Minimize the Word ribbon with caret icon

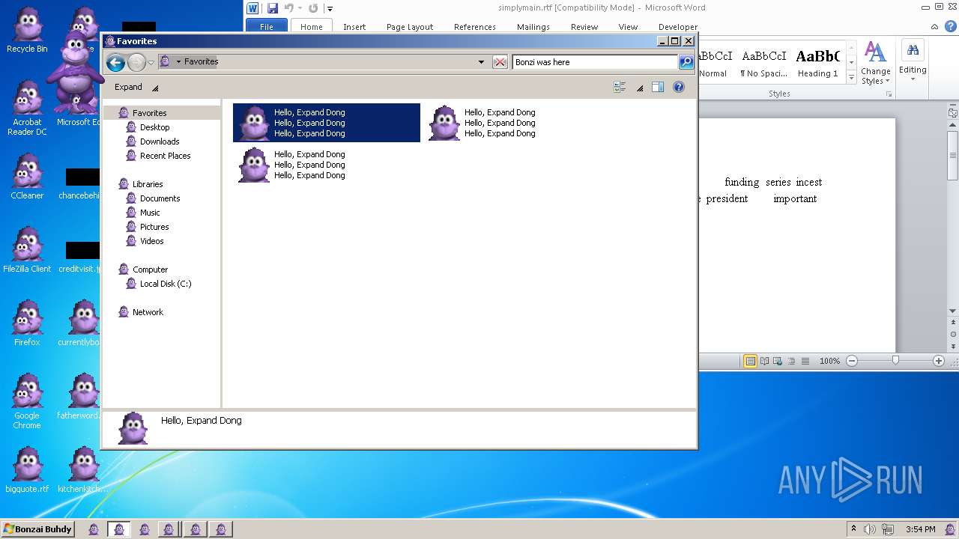[934, 26]
